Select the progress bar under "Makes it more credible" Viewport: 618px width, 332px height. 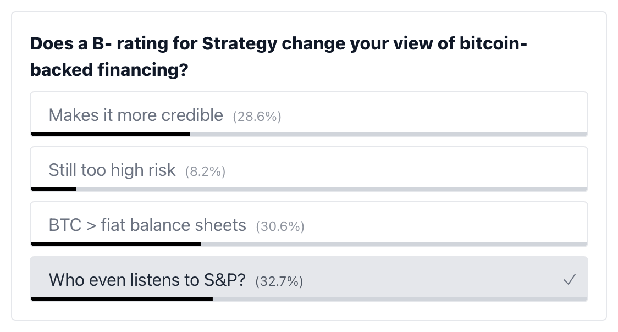point(110,134)
